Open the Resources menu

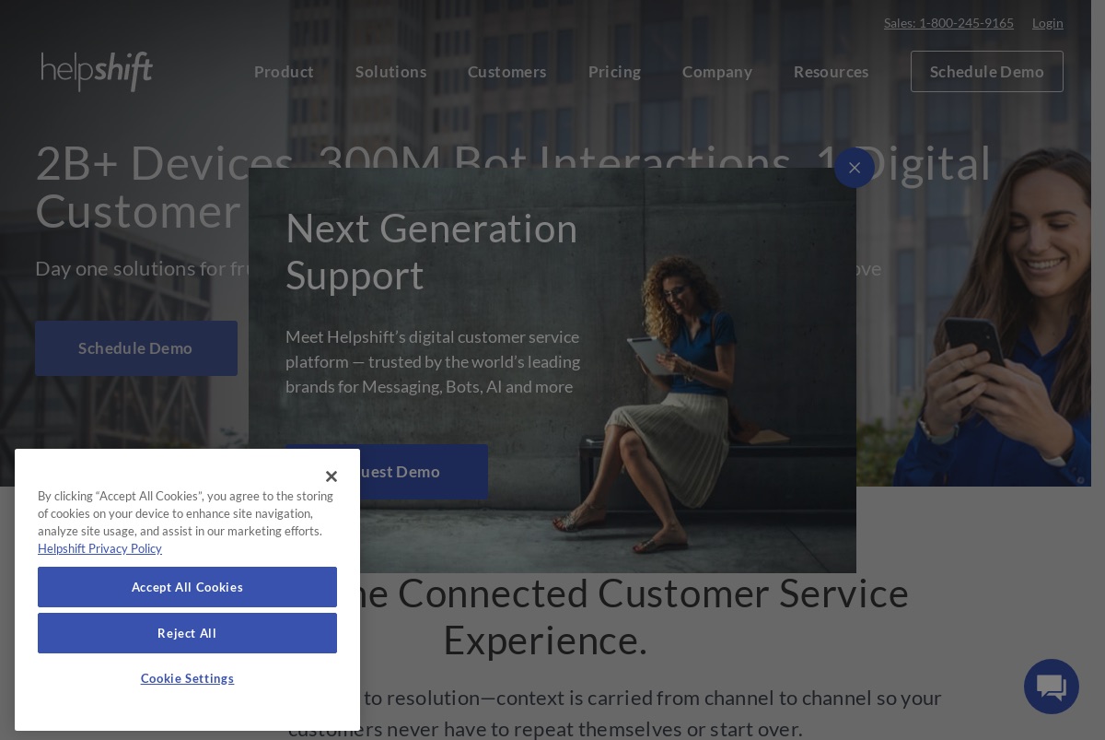[832, 72]
